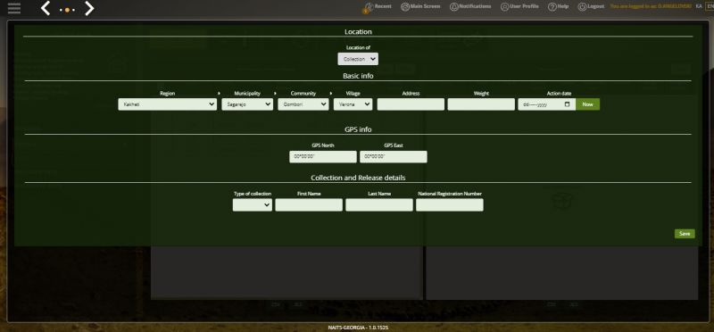Image resolution: width=714 pixels, height=332 pixels.
Task: Open Notifications
Action: point(470,7)
